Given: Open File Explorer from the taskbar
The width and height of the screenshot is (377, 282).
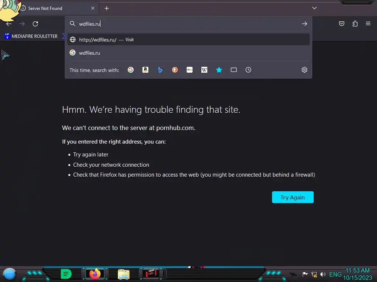Looking at the screenshot, I should pyautogui.click(x=124, y=274).
